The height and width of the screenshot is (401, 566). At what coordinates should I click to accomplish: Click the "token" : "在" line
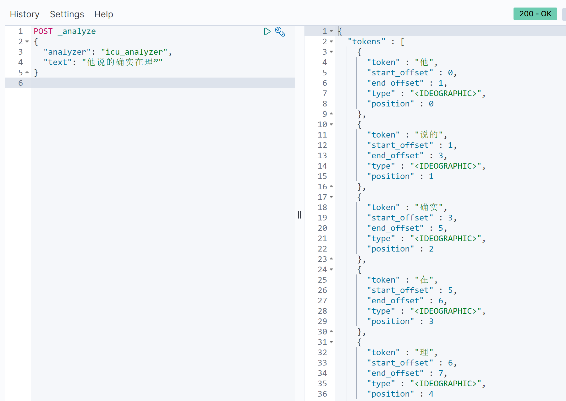pyautogui.click(x=402, y=280)
